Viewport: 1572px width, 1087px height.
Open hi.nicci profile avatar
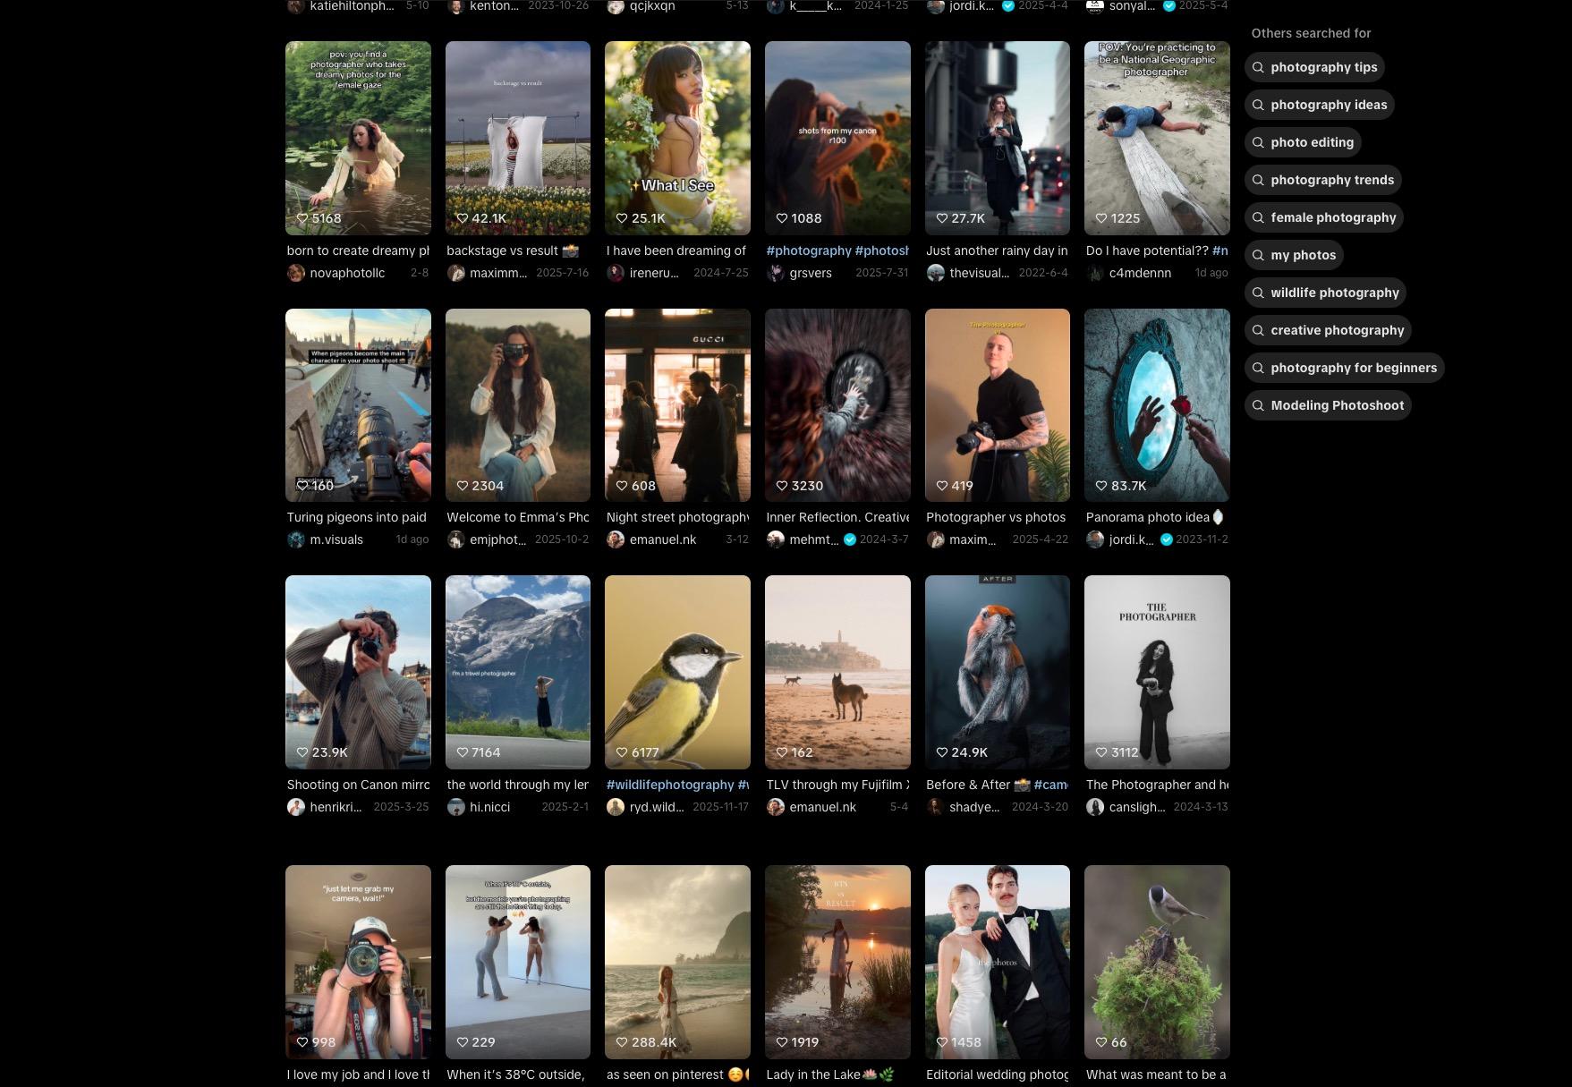tap(456, 807)
